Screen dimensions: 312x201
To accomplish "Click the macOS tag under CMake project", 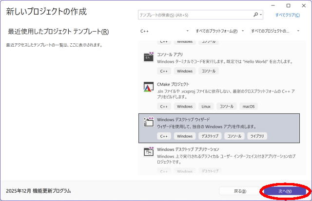I will tap(249, 106).
